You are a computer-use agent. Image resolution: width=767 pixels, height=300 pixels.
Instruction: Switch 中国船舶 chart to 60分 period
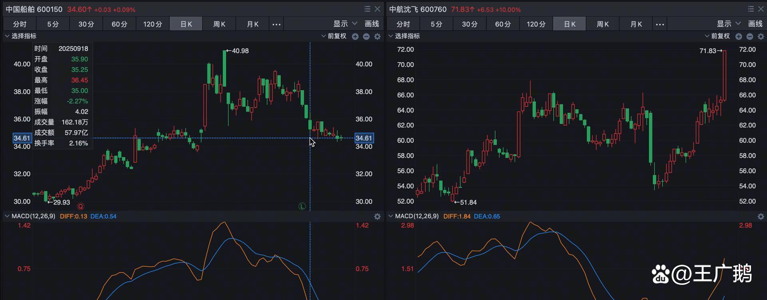tap(119, 24)
